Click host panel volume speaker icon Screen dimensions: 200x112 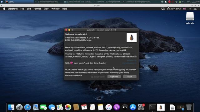coord(183,2)
